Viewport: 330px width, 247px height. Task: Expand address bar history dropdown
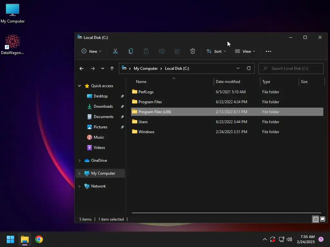coord(238,68)
